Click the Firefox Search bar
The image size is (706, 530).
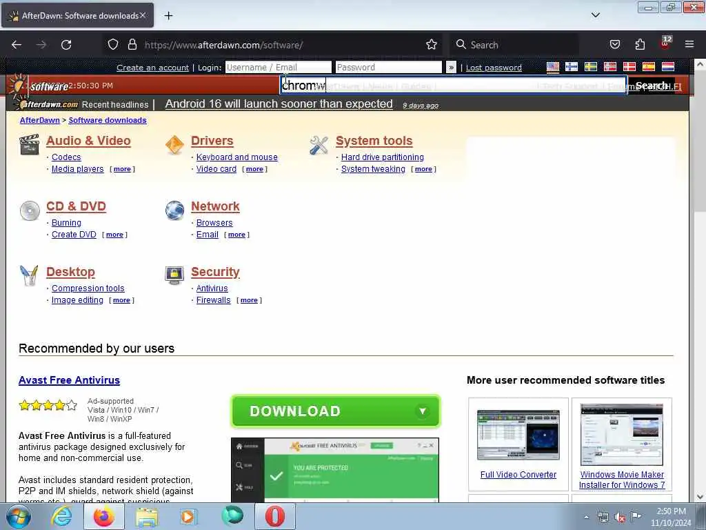[x=514, y=45]
